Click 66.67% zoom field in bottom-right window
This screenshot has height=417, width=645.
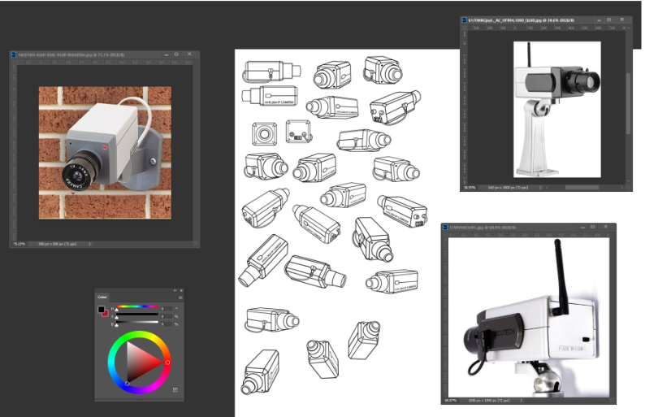(452, 400)
